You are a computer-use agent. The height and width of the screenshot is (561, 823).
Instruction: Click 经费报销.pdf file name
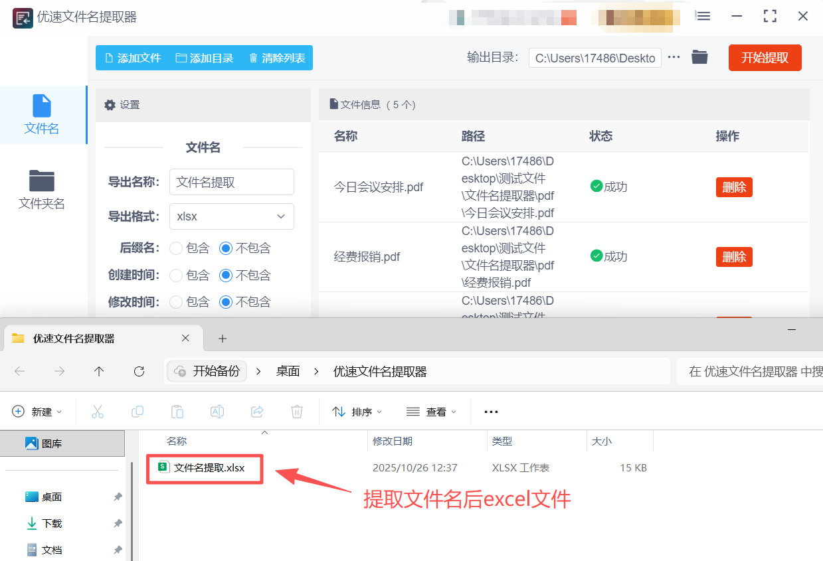click(367, 257)
